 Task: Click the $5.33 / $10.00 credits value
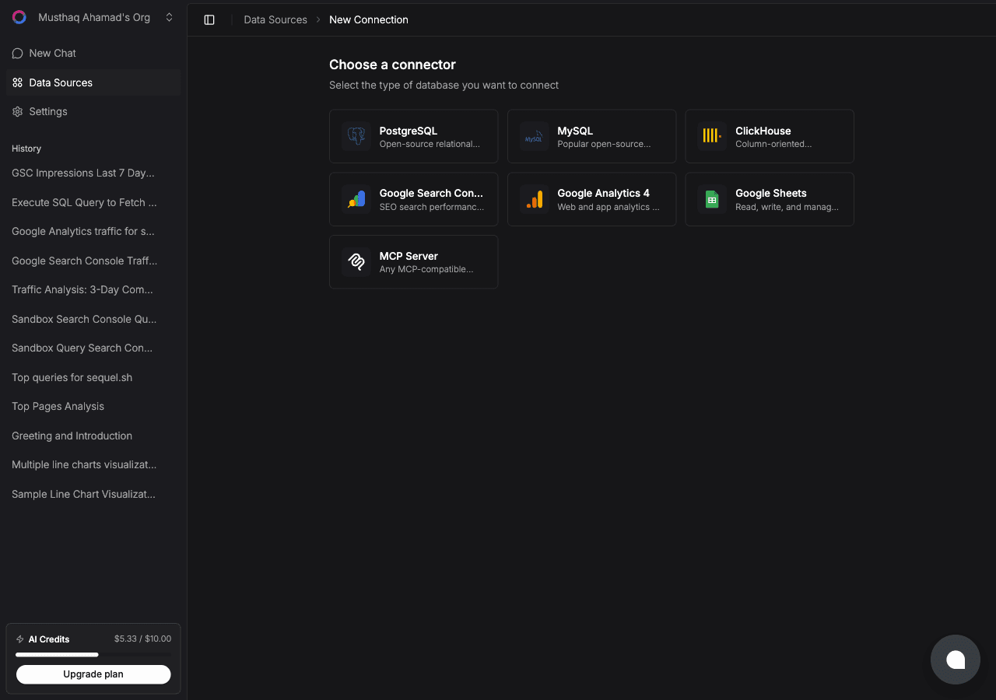tap(142, 639)
